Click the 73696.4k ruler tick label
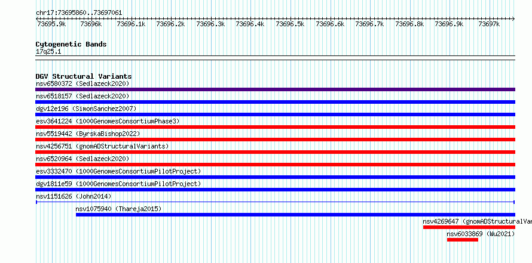Image resolution: width=532 pixels, height=263 pixels. (250, 24)
